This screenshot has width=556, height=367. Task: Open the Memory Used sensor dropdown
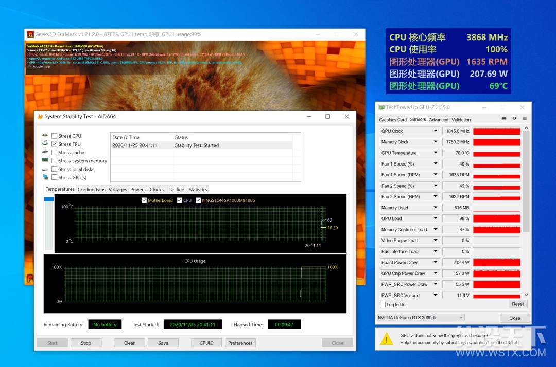point(436,208)
